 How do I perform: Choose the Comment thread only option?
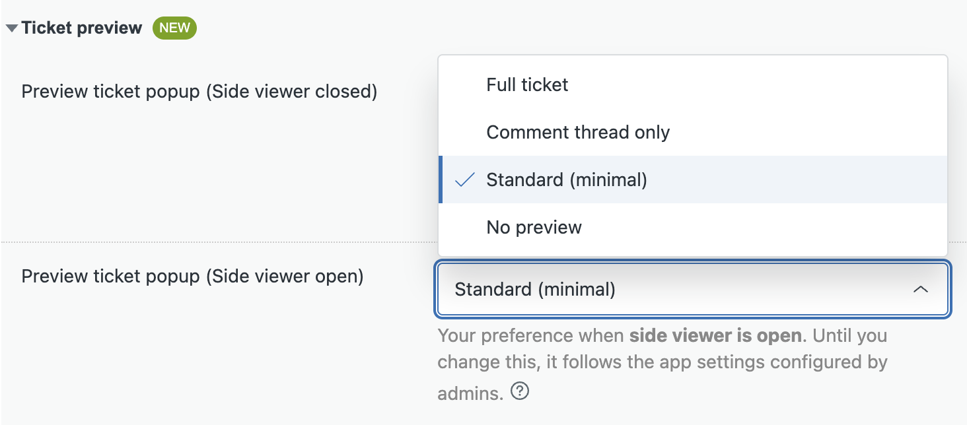coord(693,132)
